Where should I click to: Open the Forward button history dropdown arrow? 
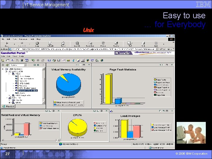[30, 44]
